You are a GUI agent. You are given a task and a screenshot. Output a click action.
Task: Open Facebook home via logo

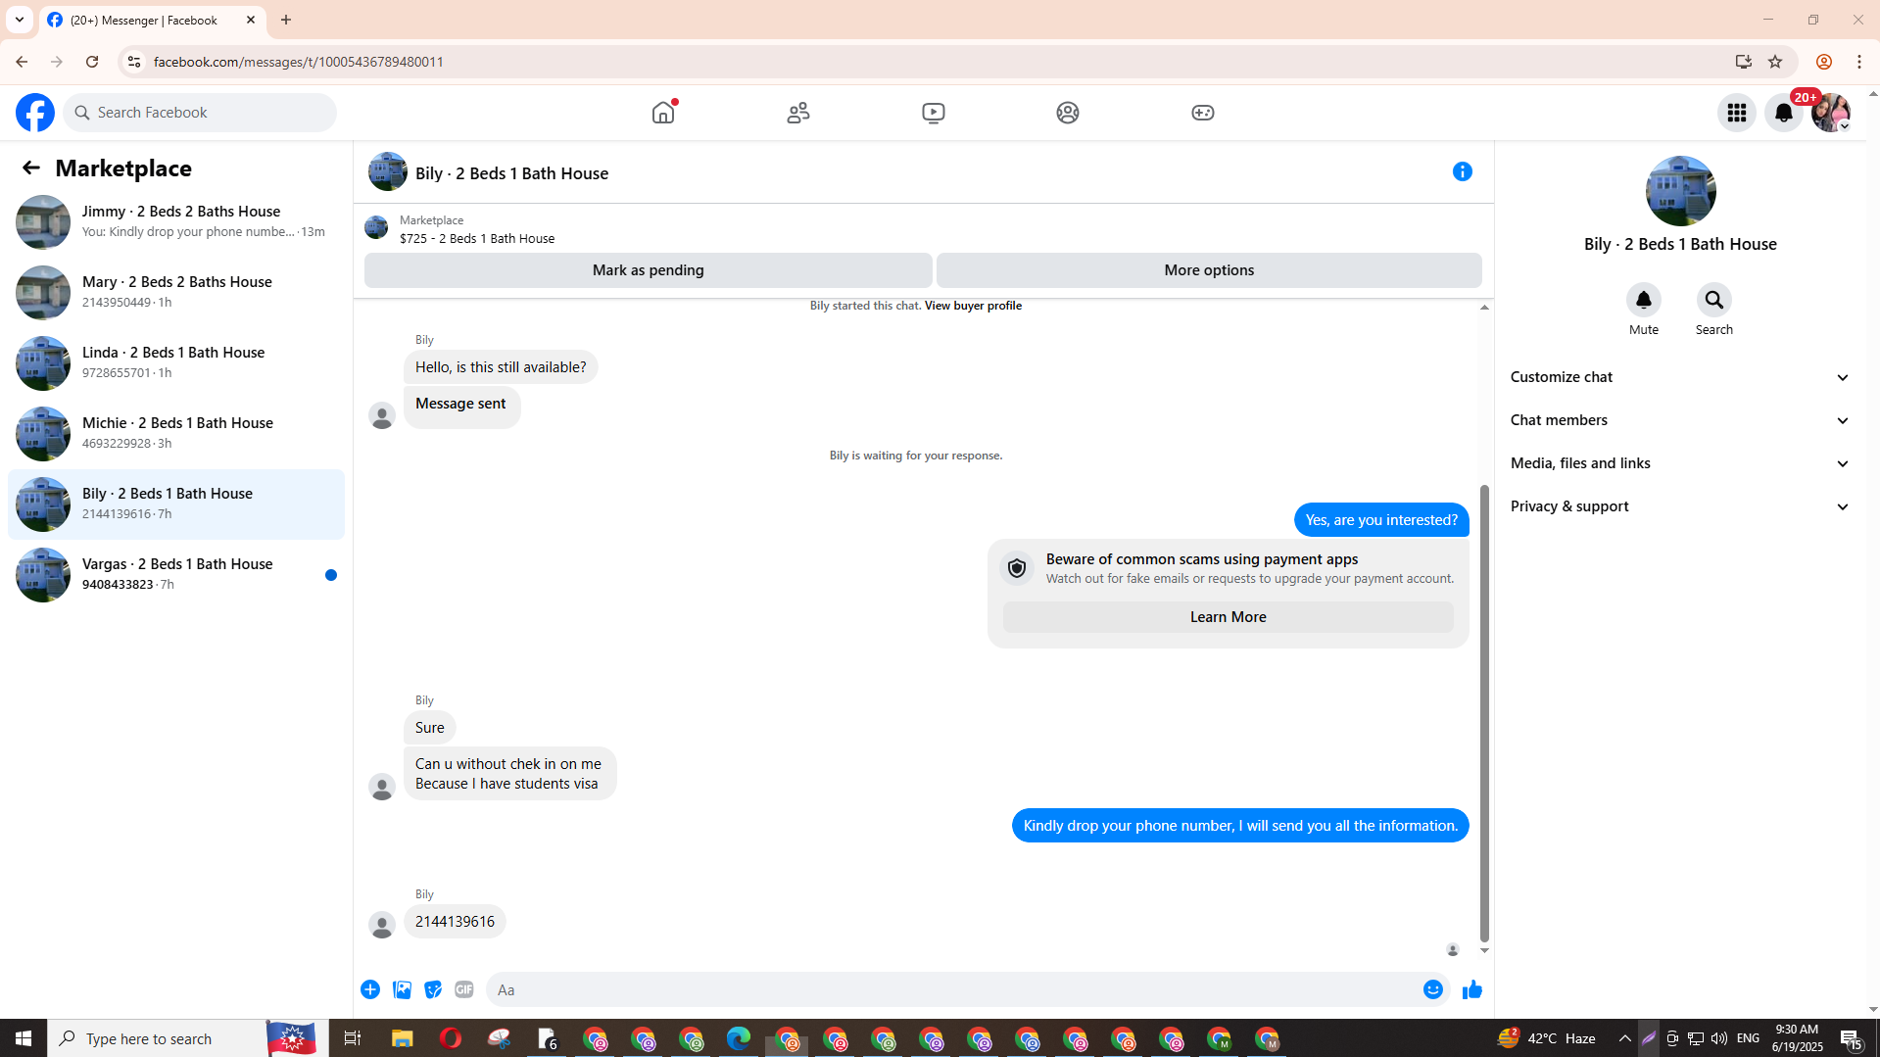click(x=35, y=113)
